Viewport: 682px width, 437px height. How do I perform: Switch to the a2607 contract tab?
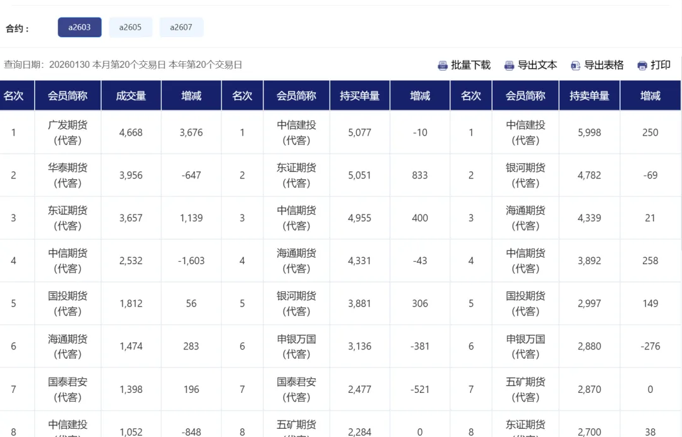(181, 27)
